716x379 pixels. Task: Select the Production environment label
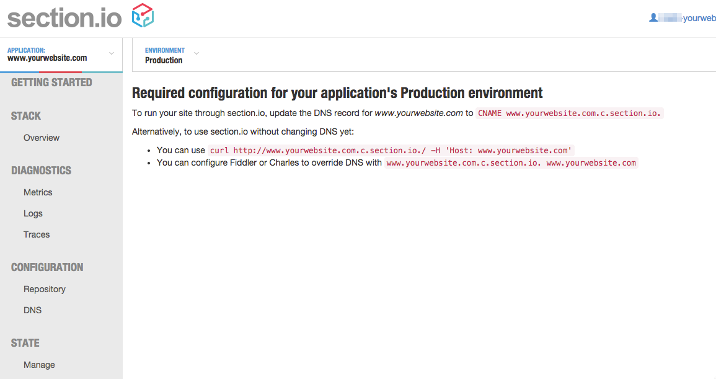point(164,61)
